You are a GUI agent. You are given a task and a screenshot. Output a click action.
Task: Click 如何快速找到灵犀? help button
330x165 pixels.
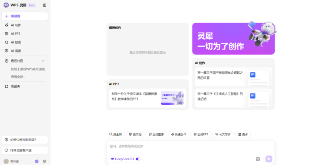25,140
